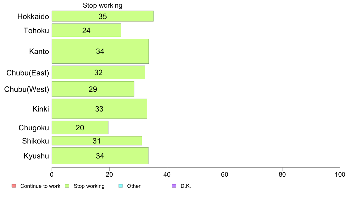Click the Hokkaido axis label
The height and width of the screenshot is (216, 348).
(x=33, y=16)
